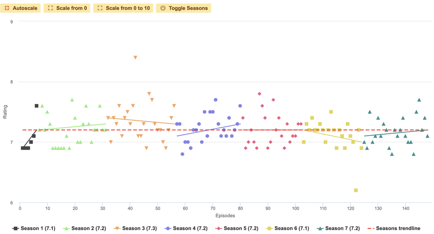Click the Season 1 black square at 7.6
Screen dimensions: 434x234
(x=36, y=105)
